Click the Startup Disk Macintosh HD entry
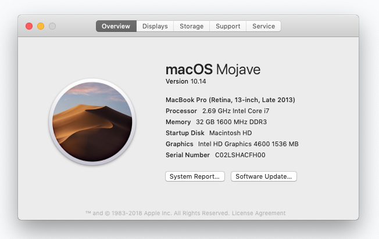Viewport: 379px width, 239px height. coord(209,133)
